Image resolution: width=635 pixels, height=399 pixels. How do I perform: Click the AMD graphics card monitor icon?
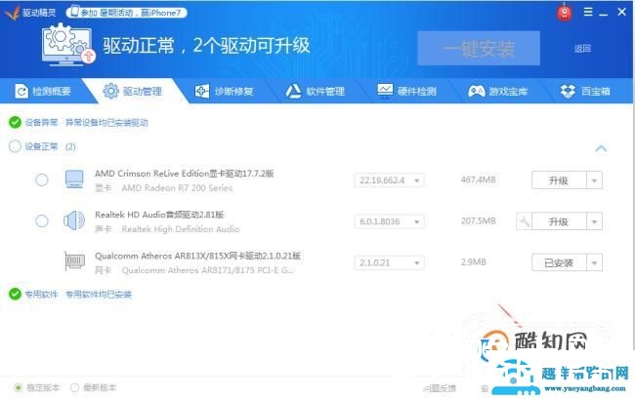tap(74, 180)
